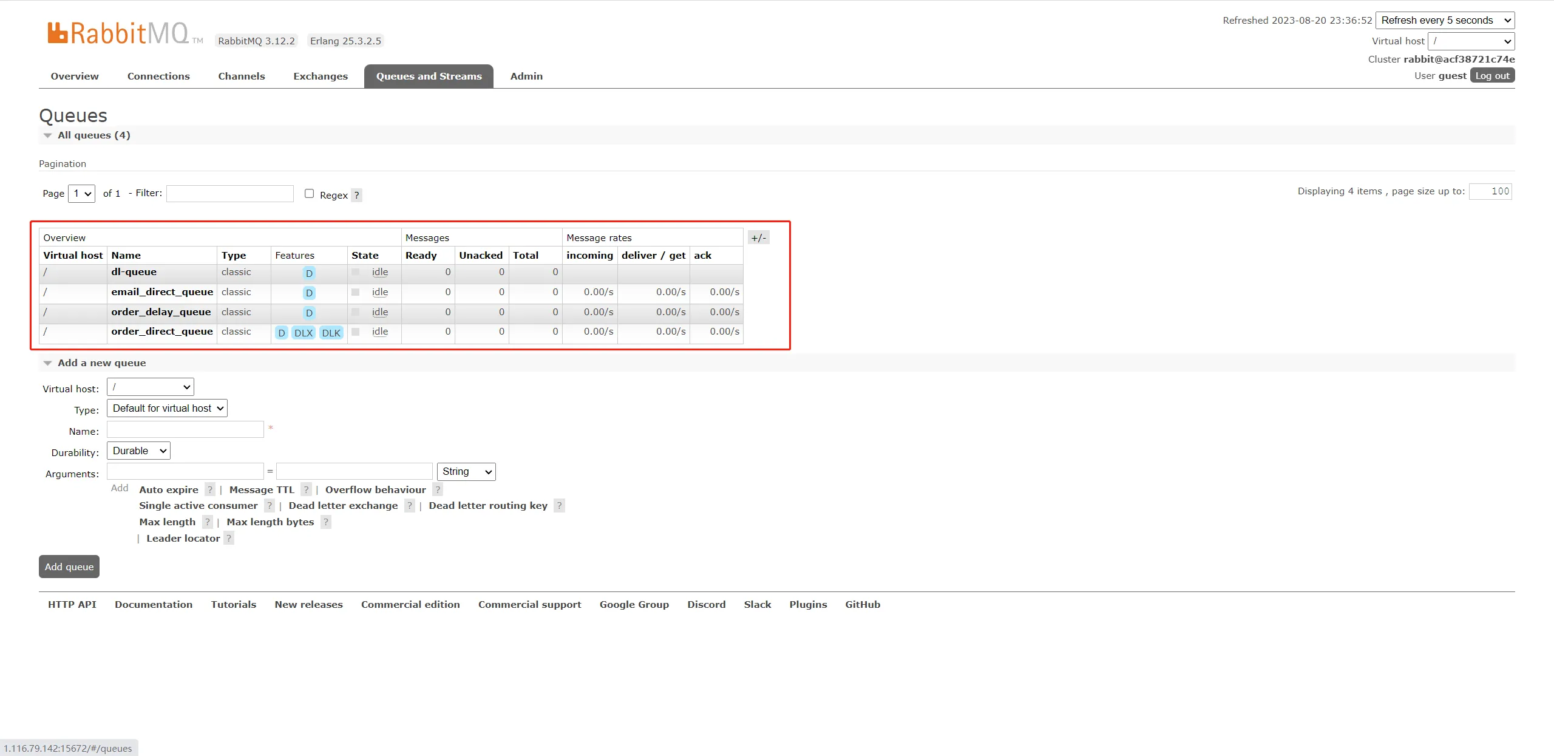This screenshot has width=1554, height=756.
Task: Open help for Message TTL argument
Action: pyautogui.click(x=306, y=489)
